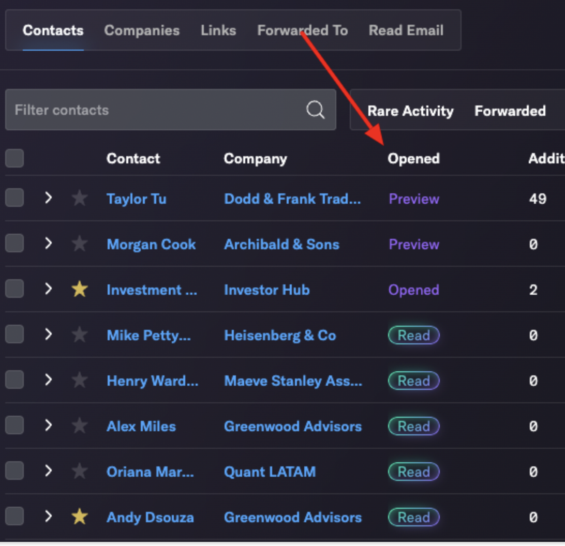Expand the Mike Petty row
Screen dimensions: 565x546
pos(49,334)
